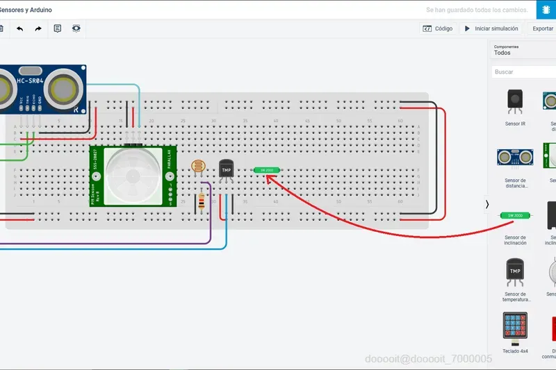Viewport: 556px width, 370px height.
Task: Select the Sensor IR component
Action: pos(515,108)
